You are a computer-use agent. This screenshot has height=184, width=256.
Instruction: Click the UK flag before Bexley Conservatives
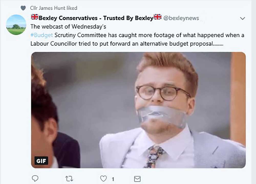click(35, 17)
